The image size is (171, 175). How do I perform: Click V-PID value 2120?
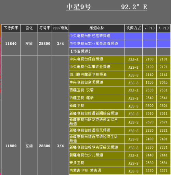[149, 67]
